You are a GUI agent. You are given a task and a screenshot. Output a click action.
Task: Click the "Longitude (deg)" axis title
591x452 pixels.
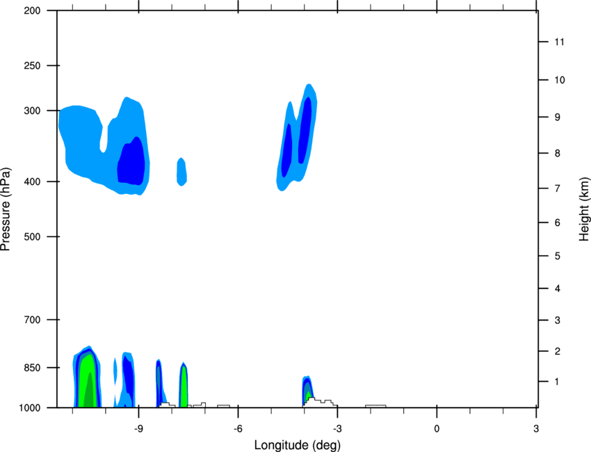pos(298,445)
